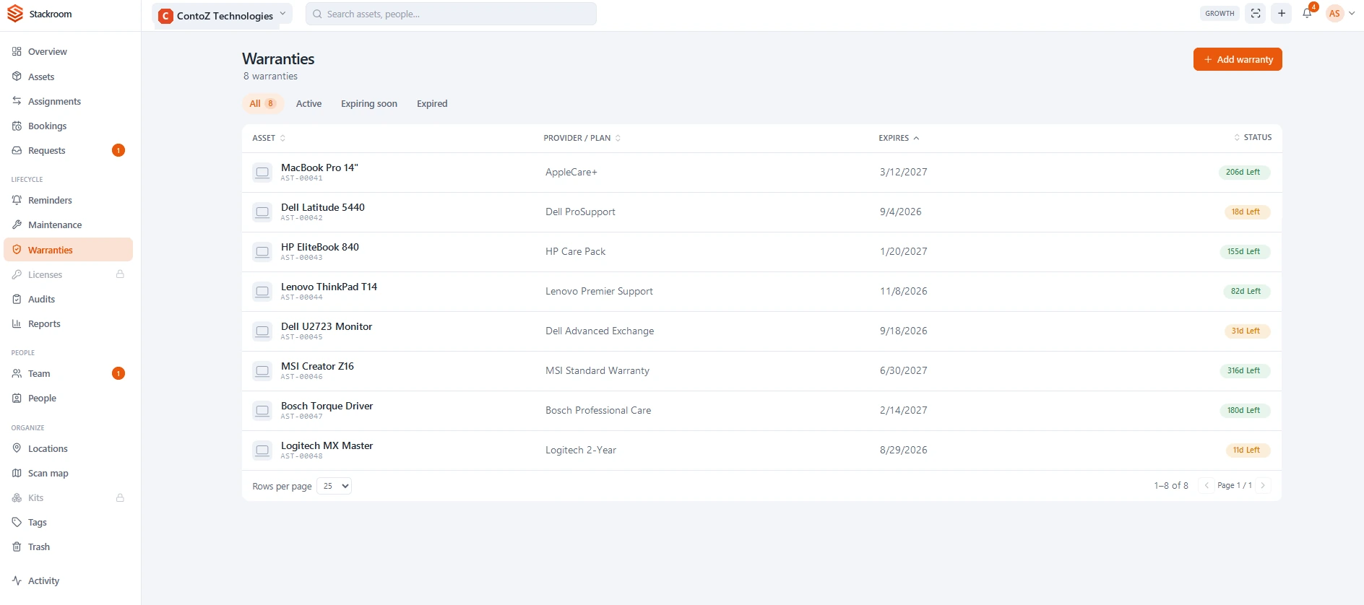Click the AppleCare+ provider cell
This screenshot has height=605, width=1364.
pyautogui.click(x=571, y=172)
